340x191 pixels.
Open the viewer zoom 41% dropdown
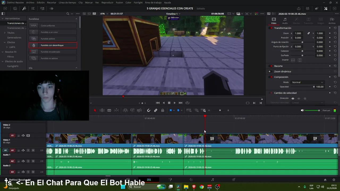[x=104, y=14]
